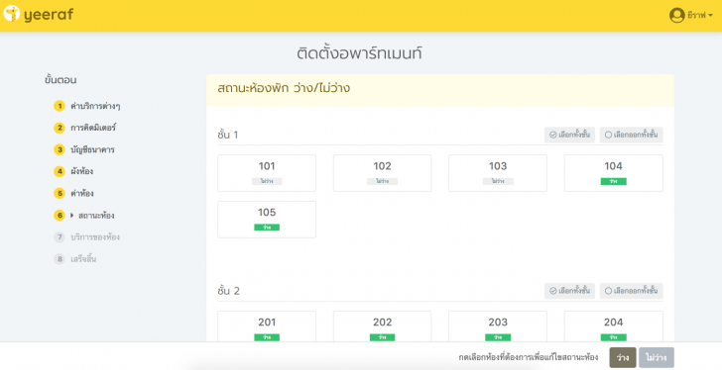Select room 102 card

[382, 173]
